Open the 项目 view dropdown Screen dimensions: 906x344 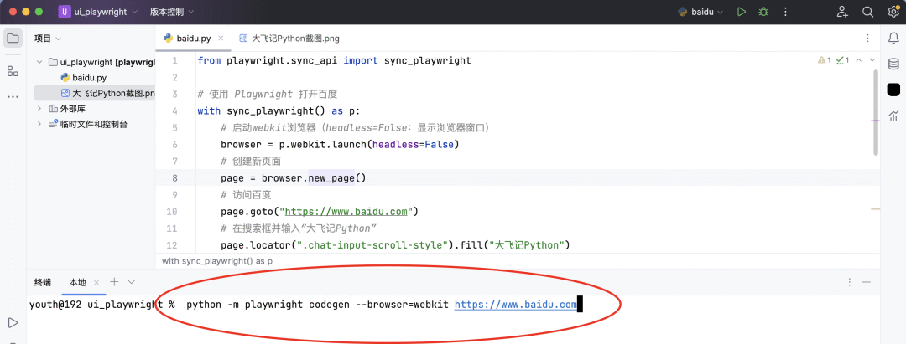click(47, 39)
